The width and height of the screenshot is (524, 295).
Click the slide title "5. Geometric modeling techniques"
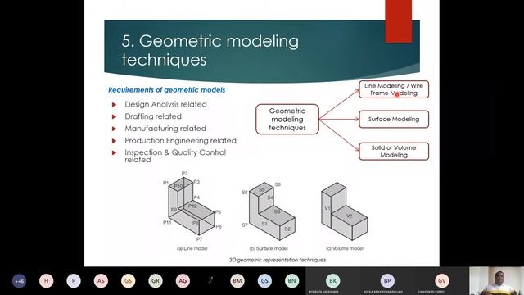(x=210, y=50)
